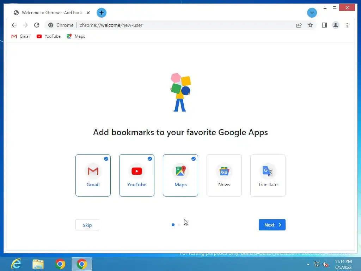Click the Next button
The height and width of the screenshot is (271, 361).
(272, 225)
